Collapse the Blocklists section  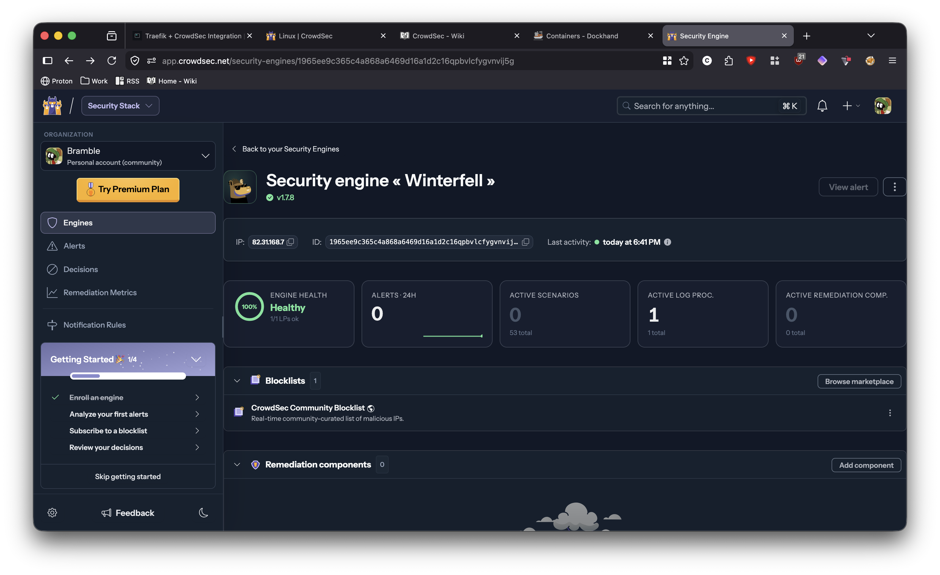pyautogui.click(x=237, y=380)
